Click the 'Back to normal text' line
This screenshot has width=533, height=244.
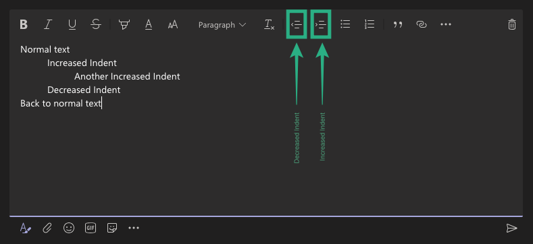click(61, 104)
